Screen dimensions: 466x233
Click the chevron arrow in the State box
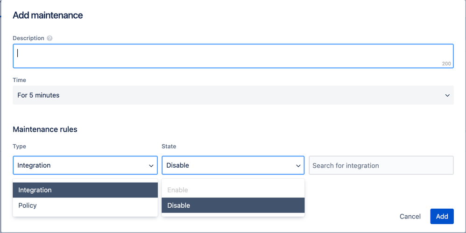[298, 166]
